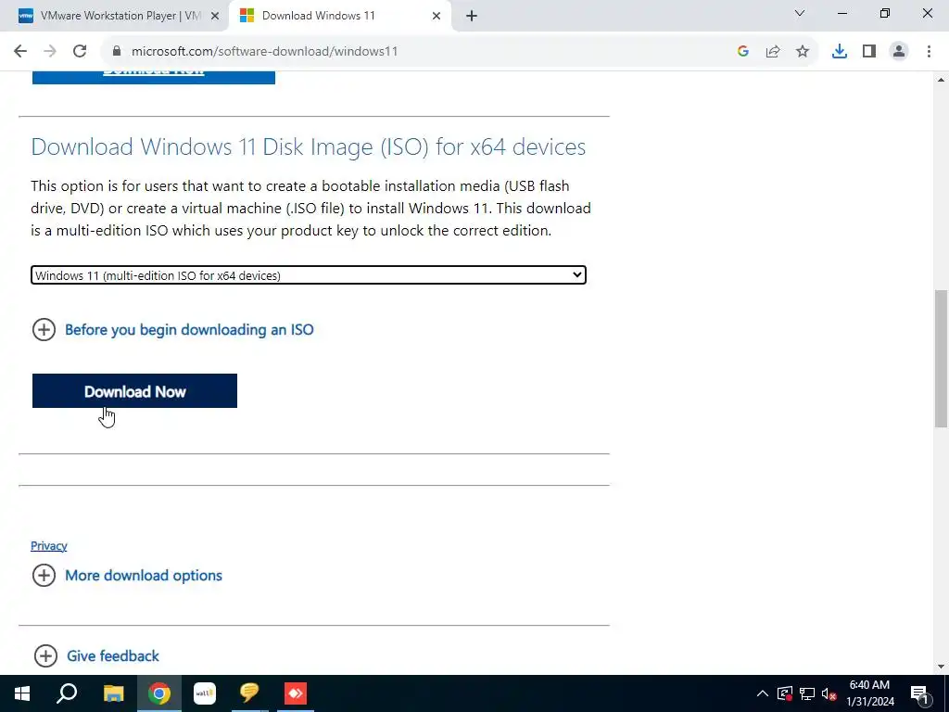949x712 pixels.
Task: Open the notification center icon
Action: [920, 693]
